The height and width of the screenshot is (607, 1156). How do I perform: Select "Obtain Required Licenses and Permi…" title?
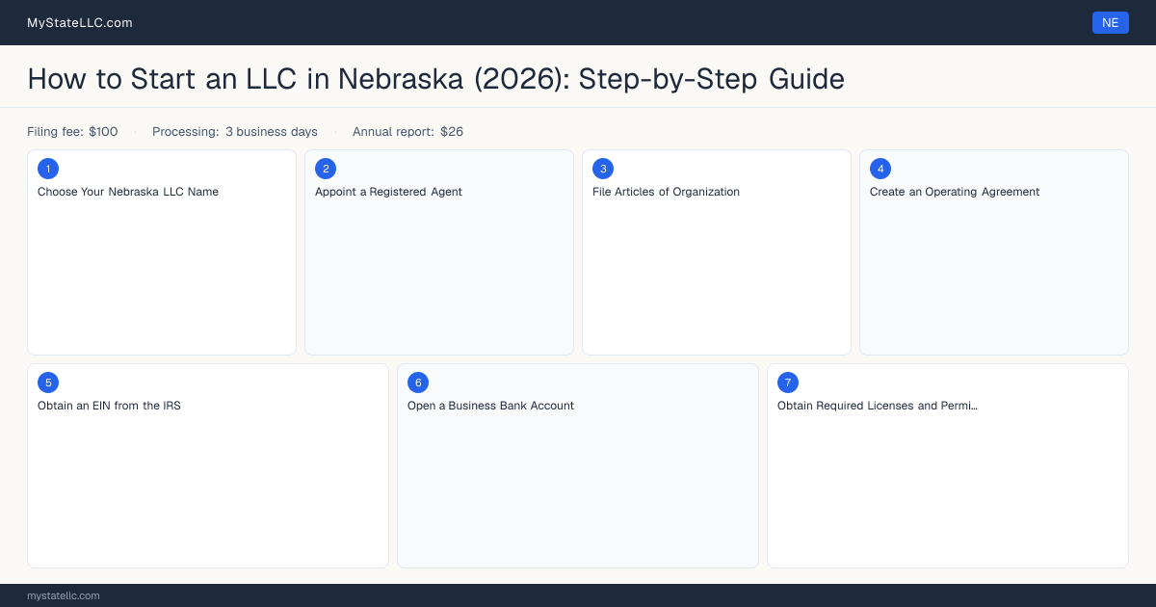click(x=878, y=406)
